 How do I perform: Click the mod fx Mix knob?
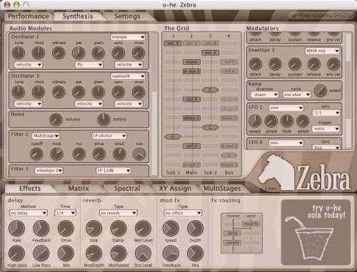click(196, 253)
